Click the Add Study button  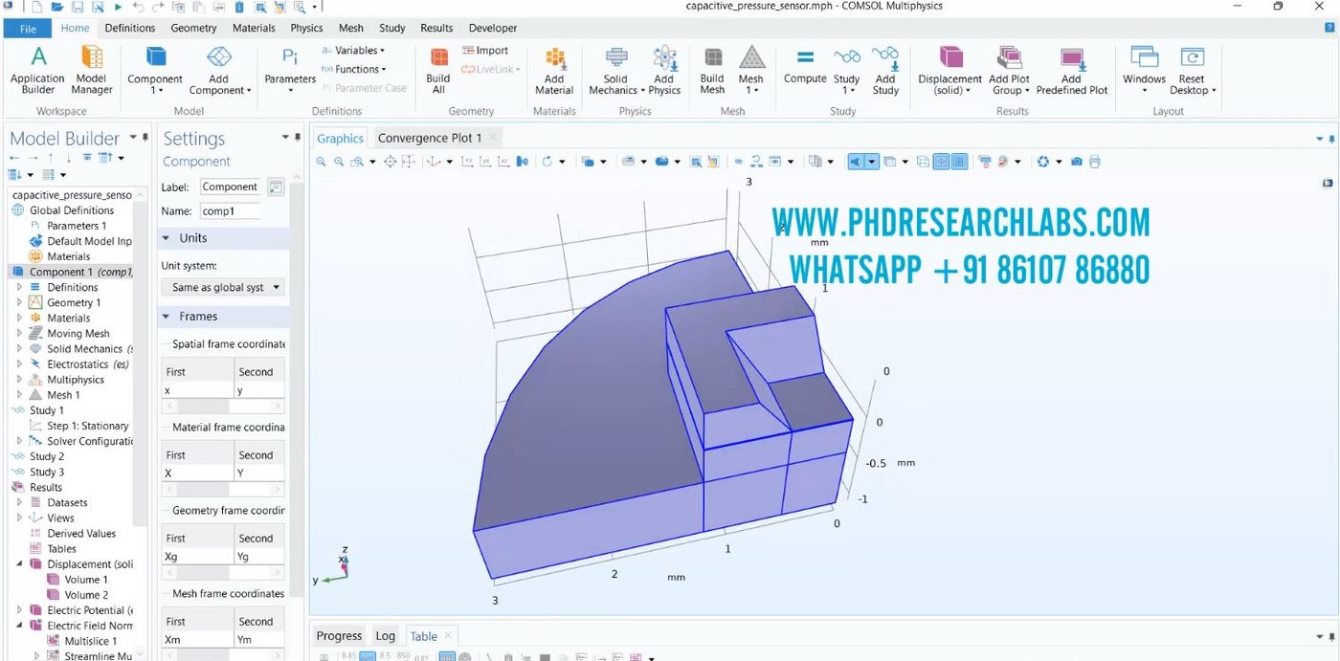(x=885, y=70)
